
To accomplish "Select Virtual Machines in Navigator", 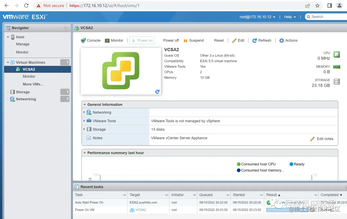I will click(x=30, y=63).
